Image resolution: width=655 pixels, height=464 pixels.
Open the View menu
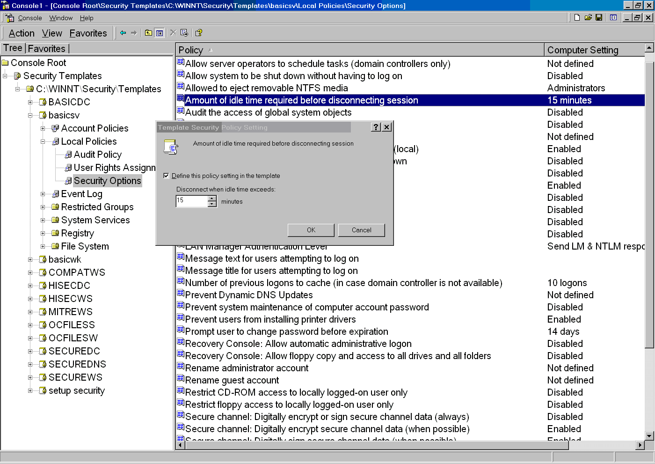pyautogui.click(x=52, y=33)
